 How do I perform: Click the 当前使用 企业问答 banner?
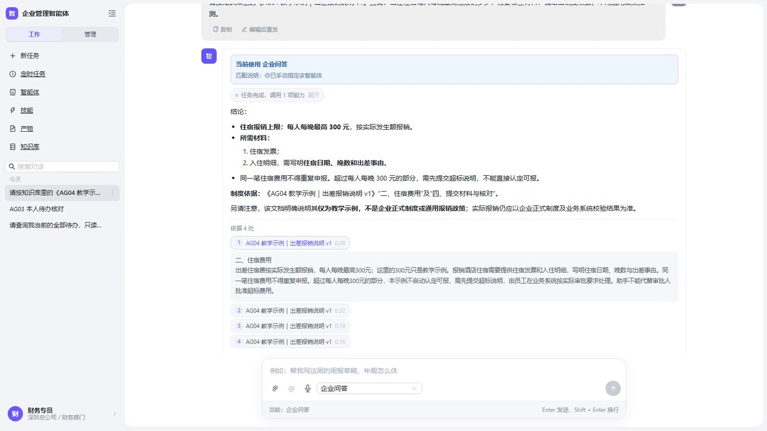tap(454, 69)
